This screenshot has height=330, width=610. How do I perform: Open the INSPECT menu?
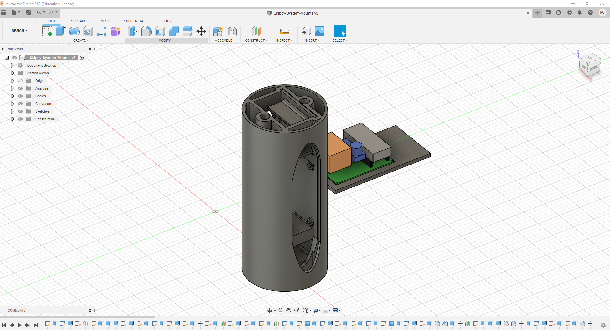click(x=284, y=40)
